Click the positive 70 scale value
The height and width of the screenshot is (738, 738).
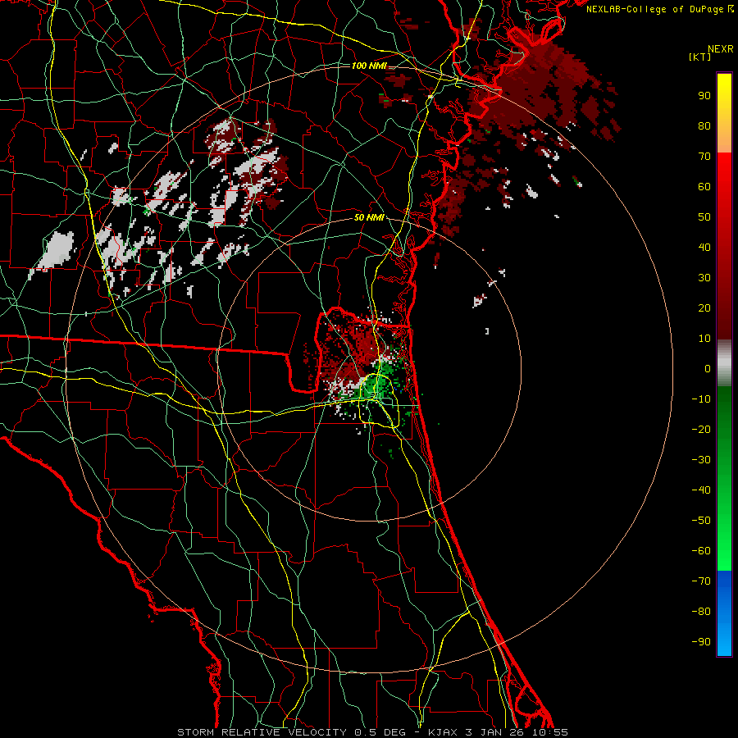click(704, 157)
